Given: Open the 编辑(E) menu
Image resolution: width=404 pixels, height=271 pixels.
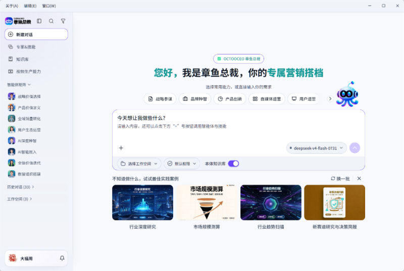Looking at the screenshot, I should (30, 6).
